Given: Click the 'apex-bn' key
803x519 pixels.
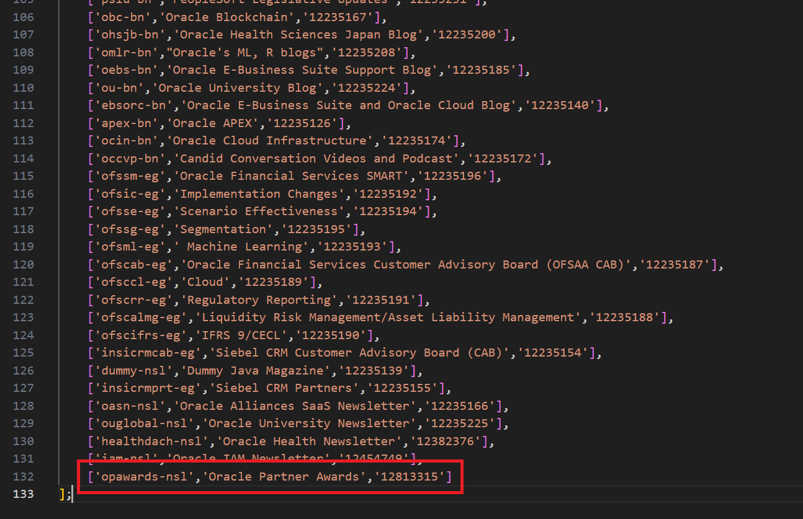Looking at the screenshot, I should [126, 123].
